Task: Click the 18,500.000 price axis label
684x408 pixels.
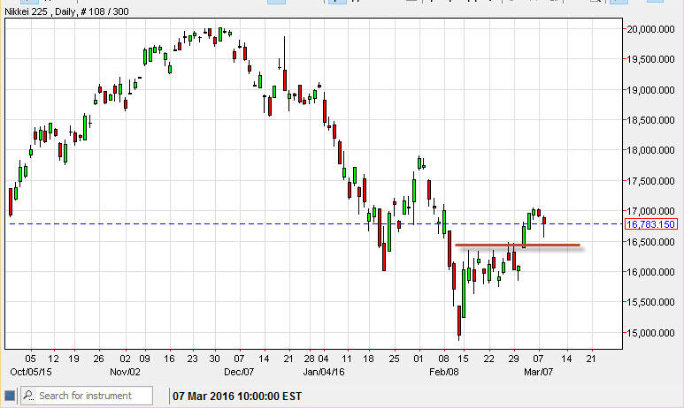Action: click(x=650, y=120)
